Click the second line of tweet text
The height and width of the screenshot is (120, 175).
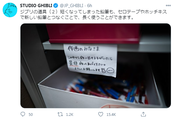pos(77,17)
